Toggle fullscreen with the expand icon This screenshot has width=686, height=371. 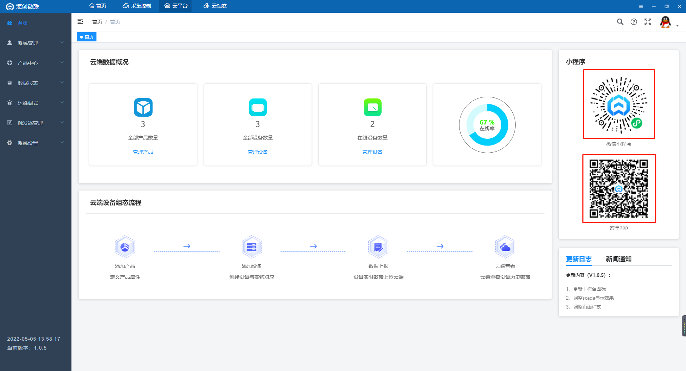click(648, 22)
